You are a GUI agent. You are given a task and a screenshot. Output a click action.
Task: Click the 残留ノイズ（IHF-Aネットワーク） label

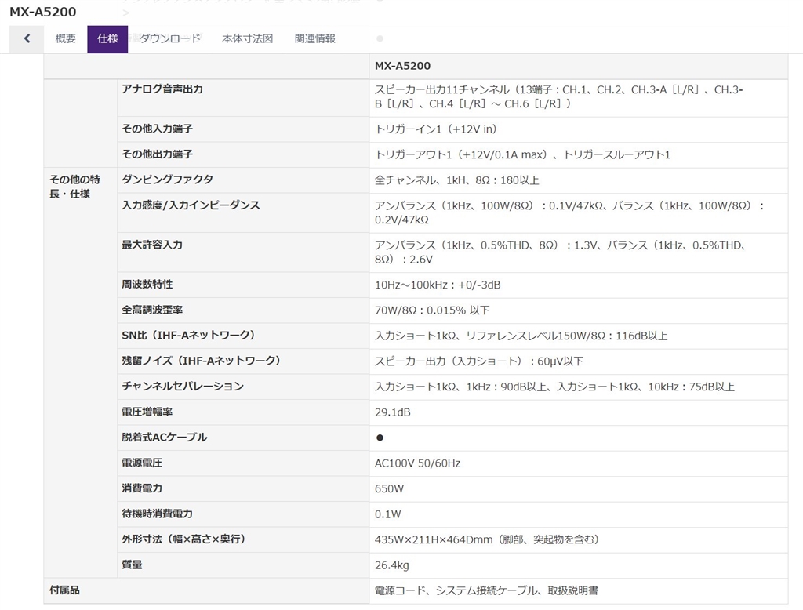tap(202, 361)
